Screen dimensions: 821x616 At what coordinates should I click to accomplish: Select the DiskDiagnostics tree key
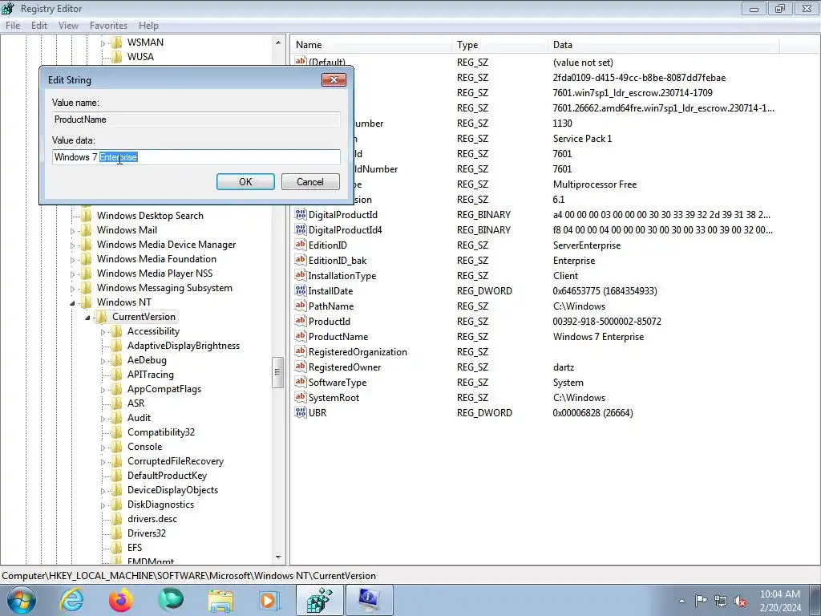point(160,505)
